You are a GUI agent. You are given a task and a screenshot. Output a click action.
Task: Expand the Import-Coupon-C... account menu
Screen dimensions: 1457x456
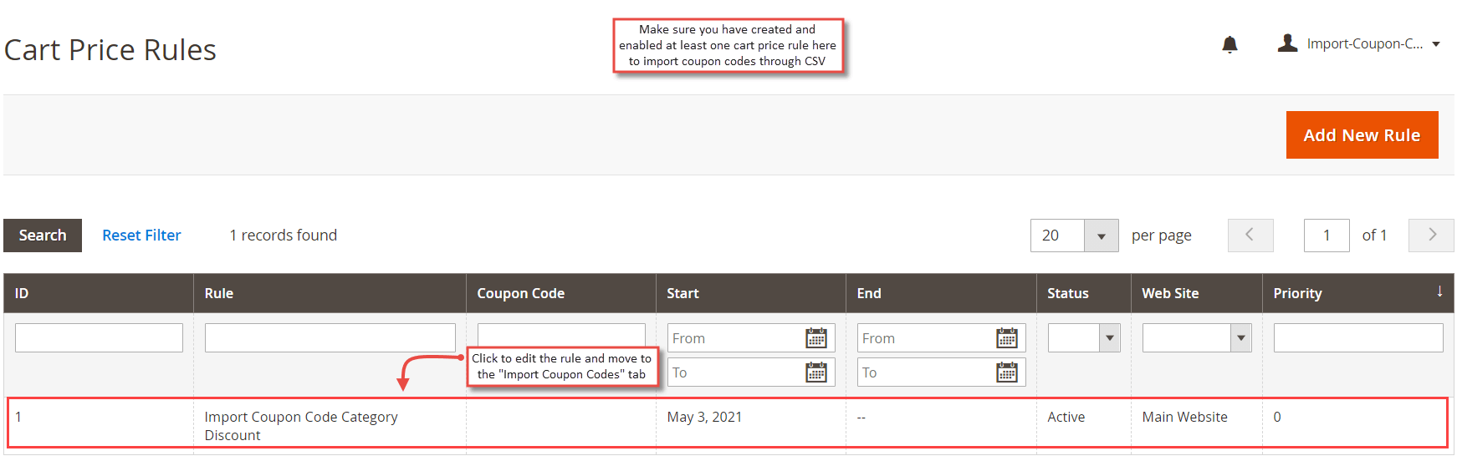point(1436,44)
